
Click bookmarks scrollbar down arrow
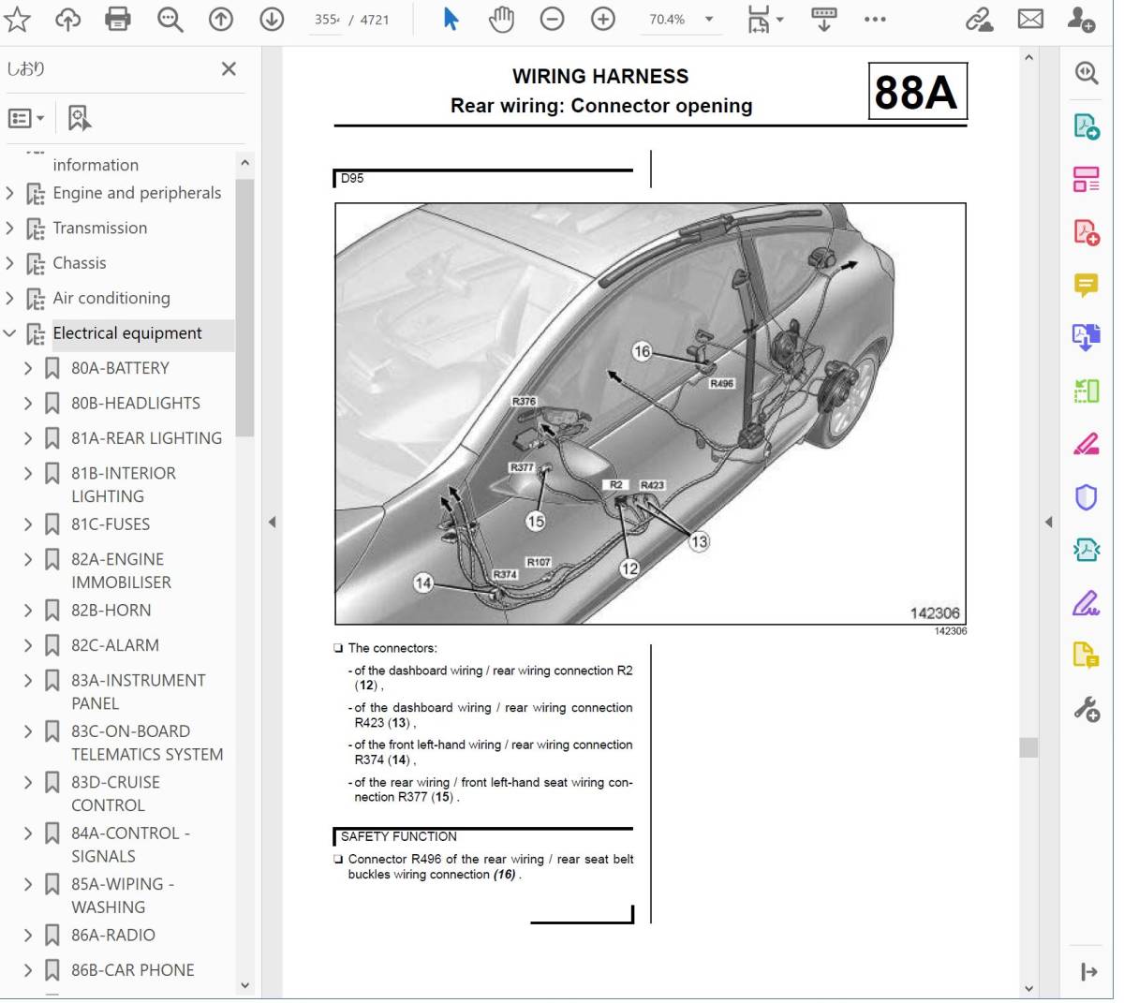[244, 984]
